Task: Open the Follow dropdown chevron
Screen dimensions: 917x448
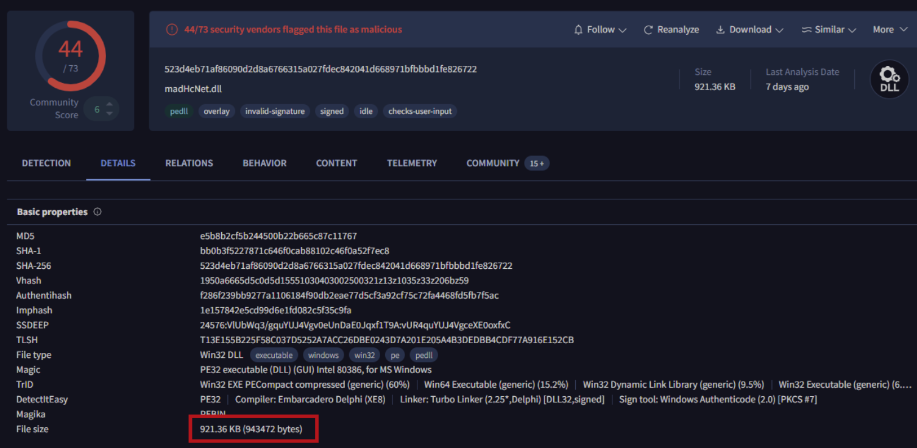Action: (622, 30)
